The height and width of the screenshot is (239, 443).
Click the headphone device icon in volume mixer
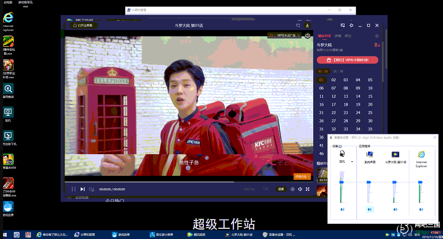pos(342,154)
